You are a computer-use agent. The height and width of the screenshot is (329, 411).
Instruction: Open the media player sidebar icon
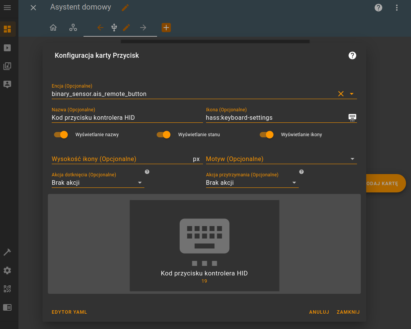point(7,48)
